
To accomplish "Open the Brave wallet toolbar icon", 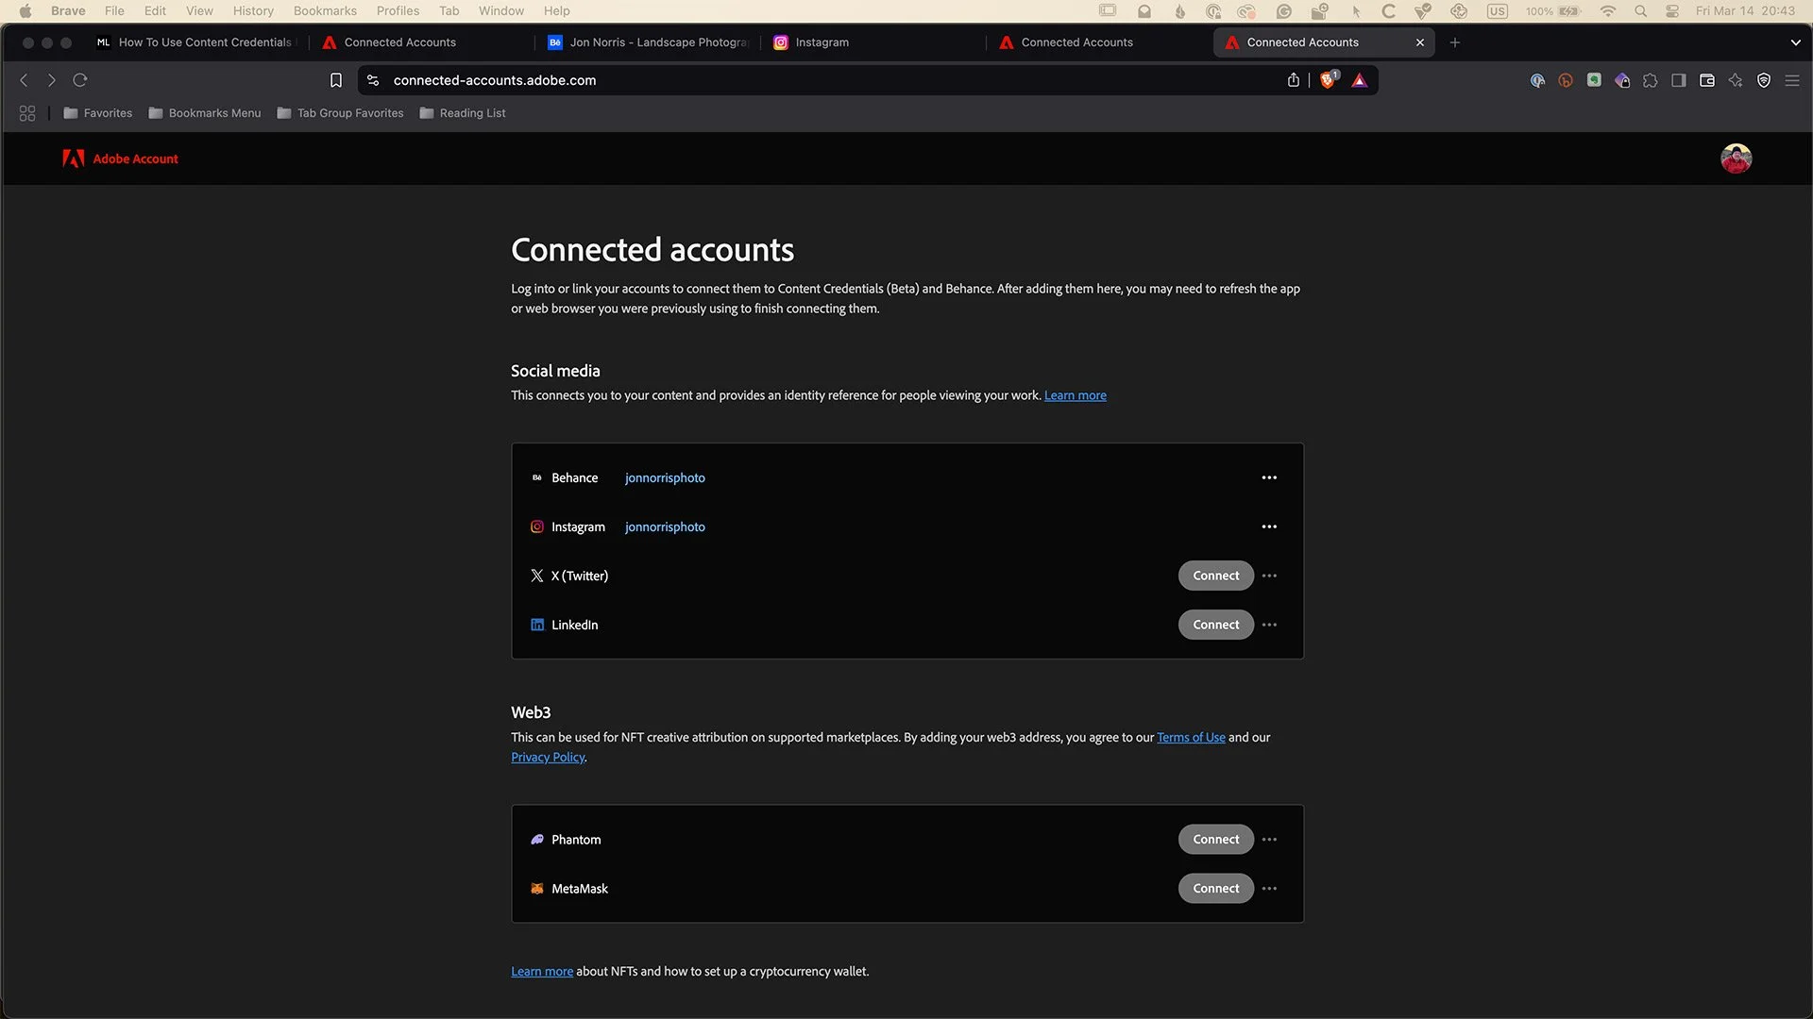I will tap(1706, 80).
